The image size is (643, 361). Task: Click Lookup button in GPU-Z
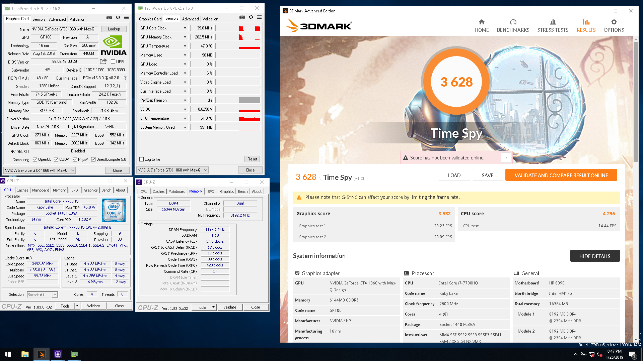(114, 29)
